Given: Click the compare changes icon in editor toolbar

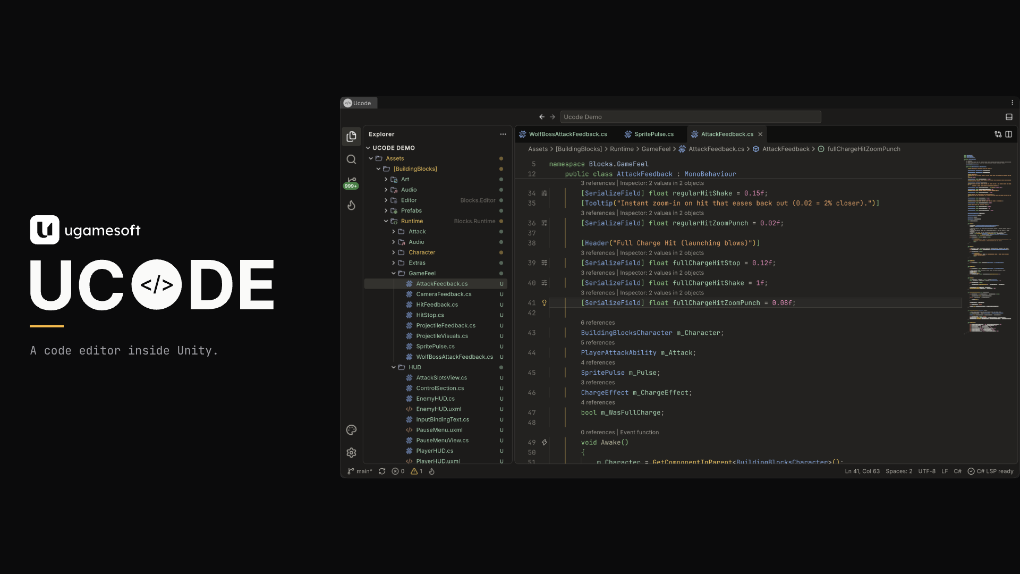Looking at the screenshot, I should pos(998,134).
